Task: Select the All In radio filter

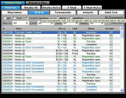Action: point(57,18)
